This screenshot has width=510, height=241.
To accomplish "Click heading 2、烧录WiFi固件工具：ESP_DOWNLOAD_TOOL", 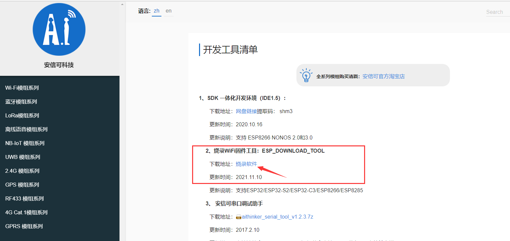I will (x=265, y=151).
